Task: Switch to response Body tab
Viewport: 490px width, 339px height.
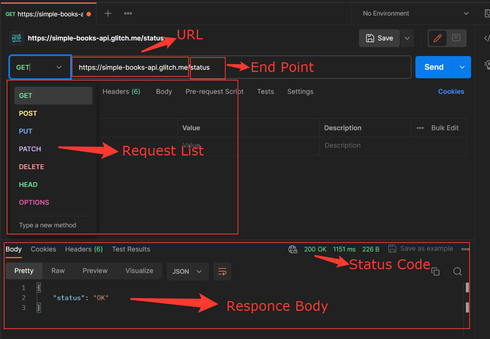Action: (14, 249)
